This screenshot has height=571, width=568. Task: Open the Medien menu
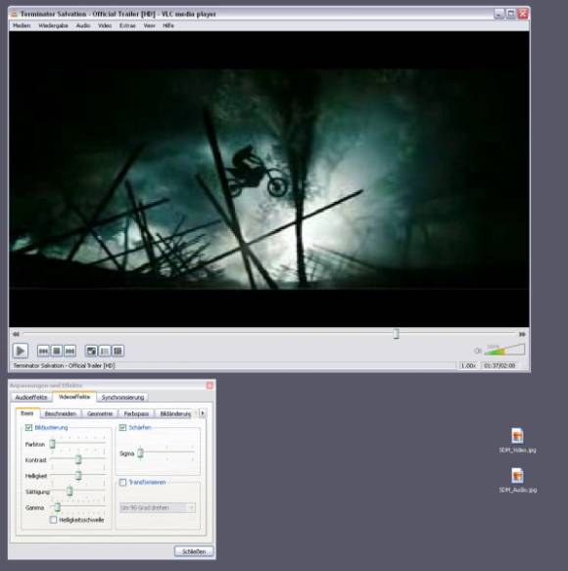[x=22, y=25]
